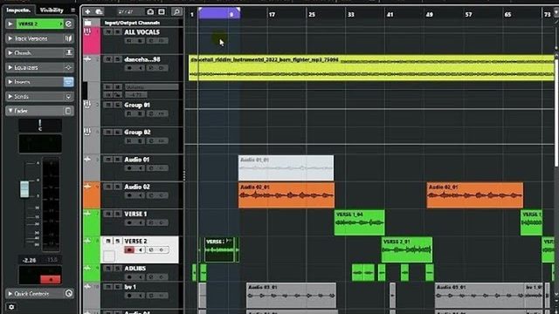
Task: Open the Inspector panel menu icon
Action: 73,10
